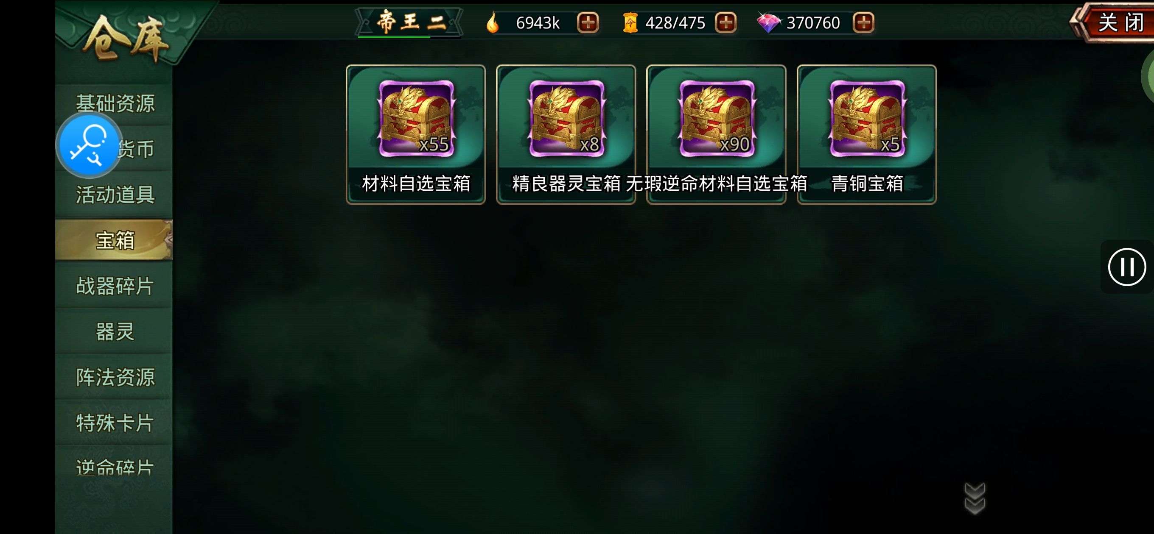The image size is (1154, 534).
Task: Expand the list with double-chevron down arrow
Action: coord(975,498)
